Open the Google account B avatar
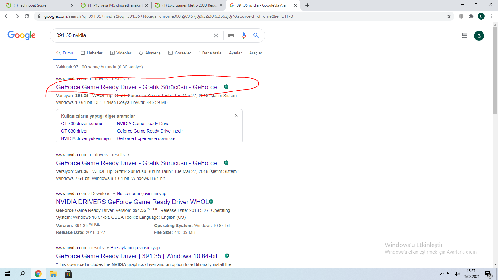The width and height of the screenshot is (498, 280). click(x=479, y=36)
